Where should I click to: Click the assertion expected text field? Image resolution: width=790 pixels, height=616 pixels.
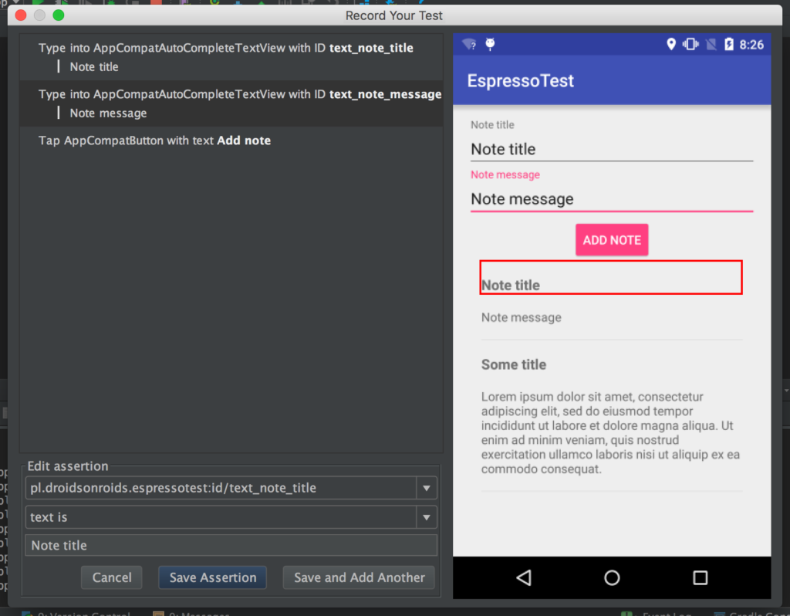[x=231, y=545]
